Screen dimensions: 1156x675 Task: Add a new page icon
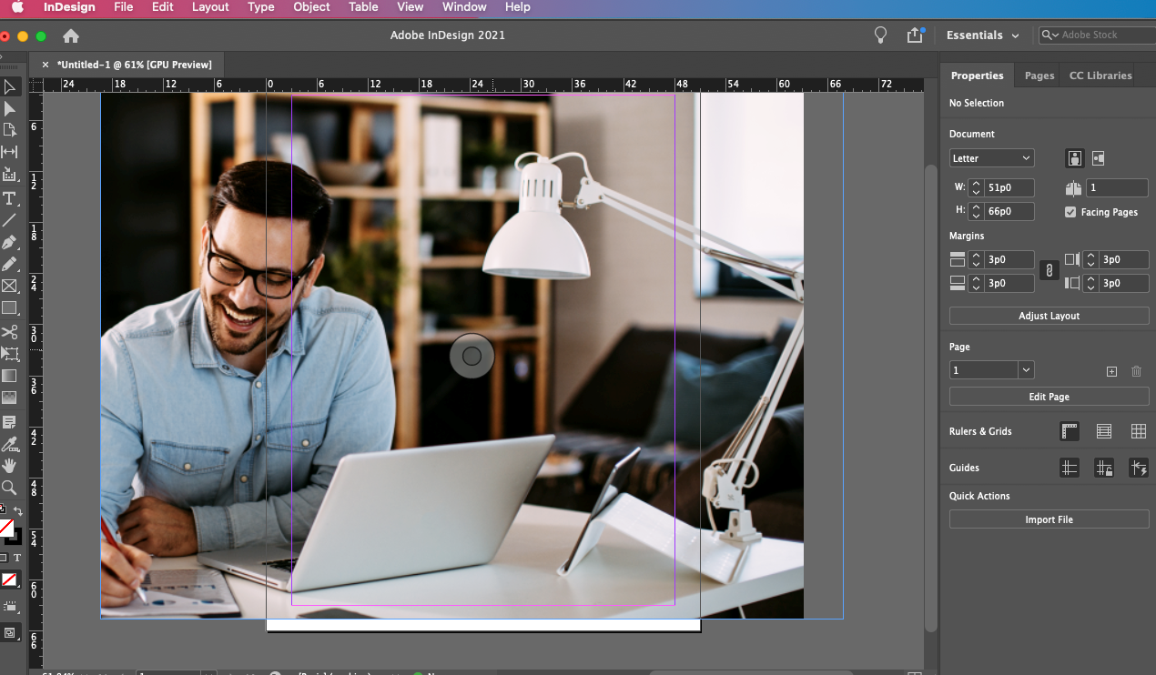(1111, 371)
